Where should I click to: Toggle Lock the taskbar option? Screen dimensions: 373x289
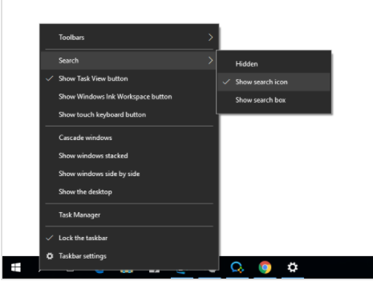129,238
